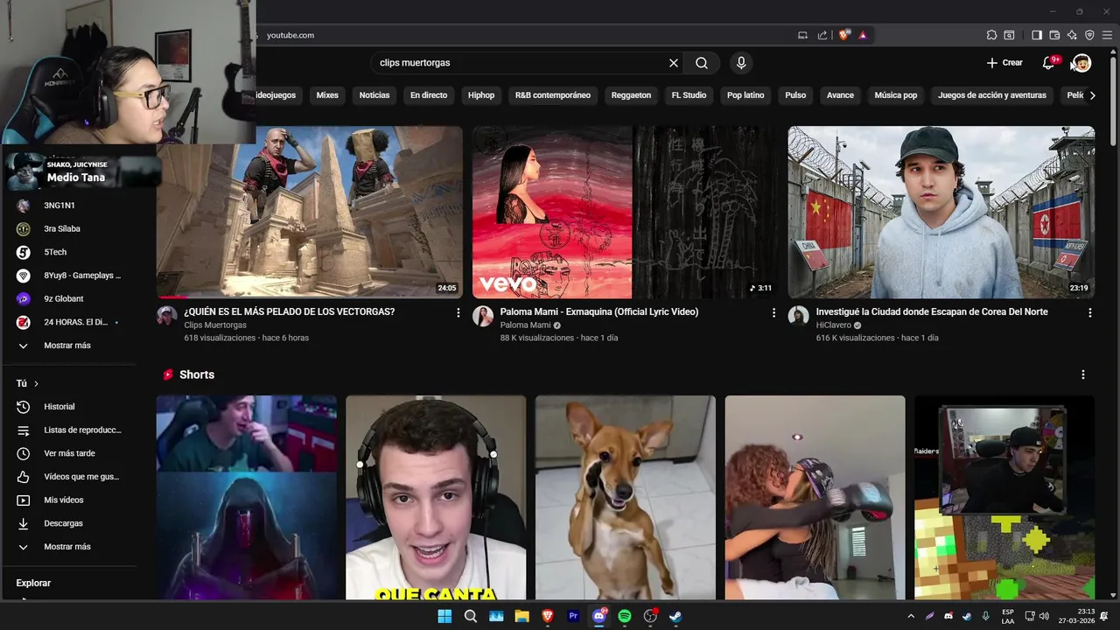Viewport: 1120px width, 630px height.
Task: Open options for the Vectorgas video
Action: pyautogui.click(x=458, y=312)
